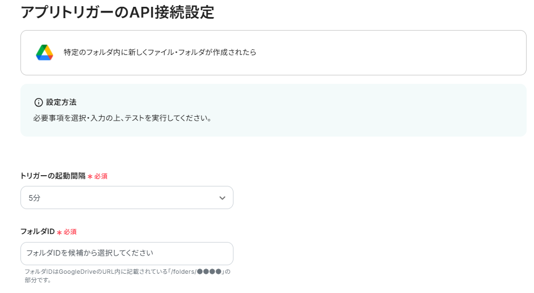This screenshot has width=534, height=293.
Task: Click the 5分 value in the interval selector
Action: (x=35, y=198)
